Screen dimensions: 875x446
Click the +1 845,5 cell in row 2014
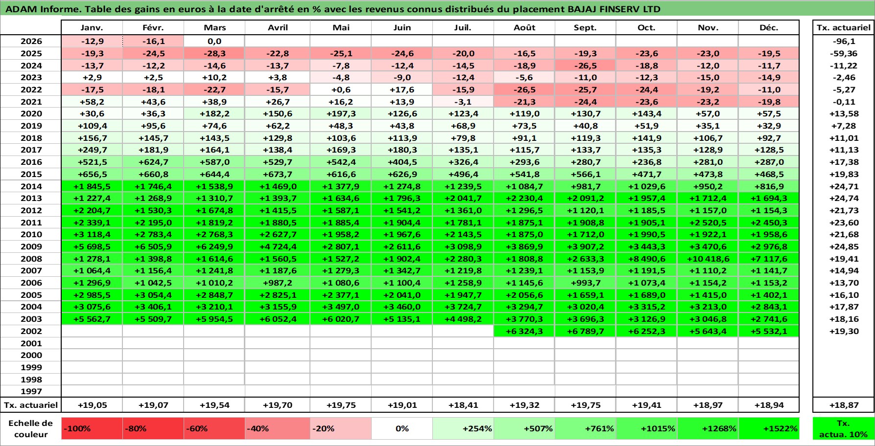pyautogui.click(x=92, y=186)
